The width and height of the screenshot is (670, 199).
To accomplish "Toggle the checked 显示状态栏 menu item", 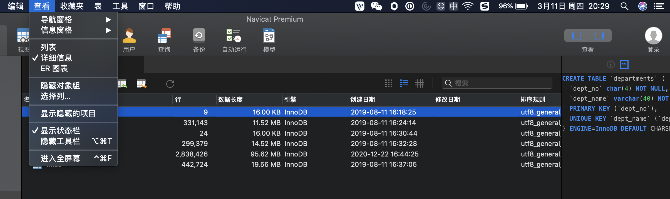I will (60, 131).
